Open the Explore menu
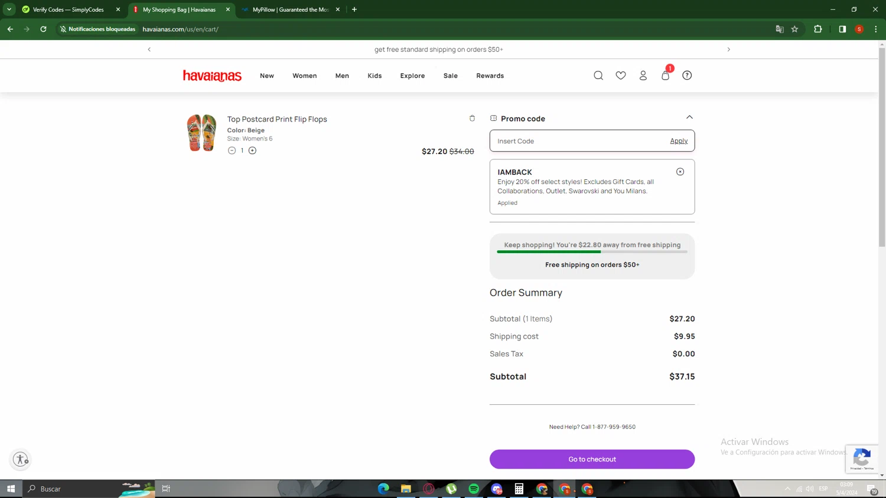Screen dimensions: 886x498 (x=412, y=76)
